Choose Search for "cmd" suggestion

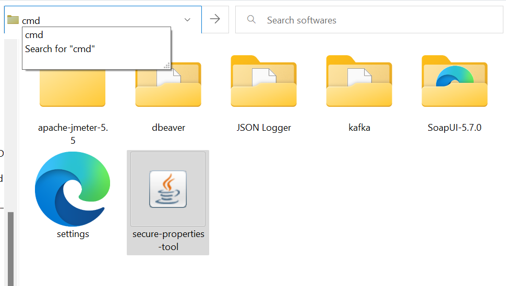60,48
